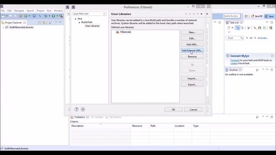Click the type filter text field
The image size is (276, 155).
pos(89,14)
